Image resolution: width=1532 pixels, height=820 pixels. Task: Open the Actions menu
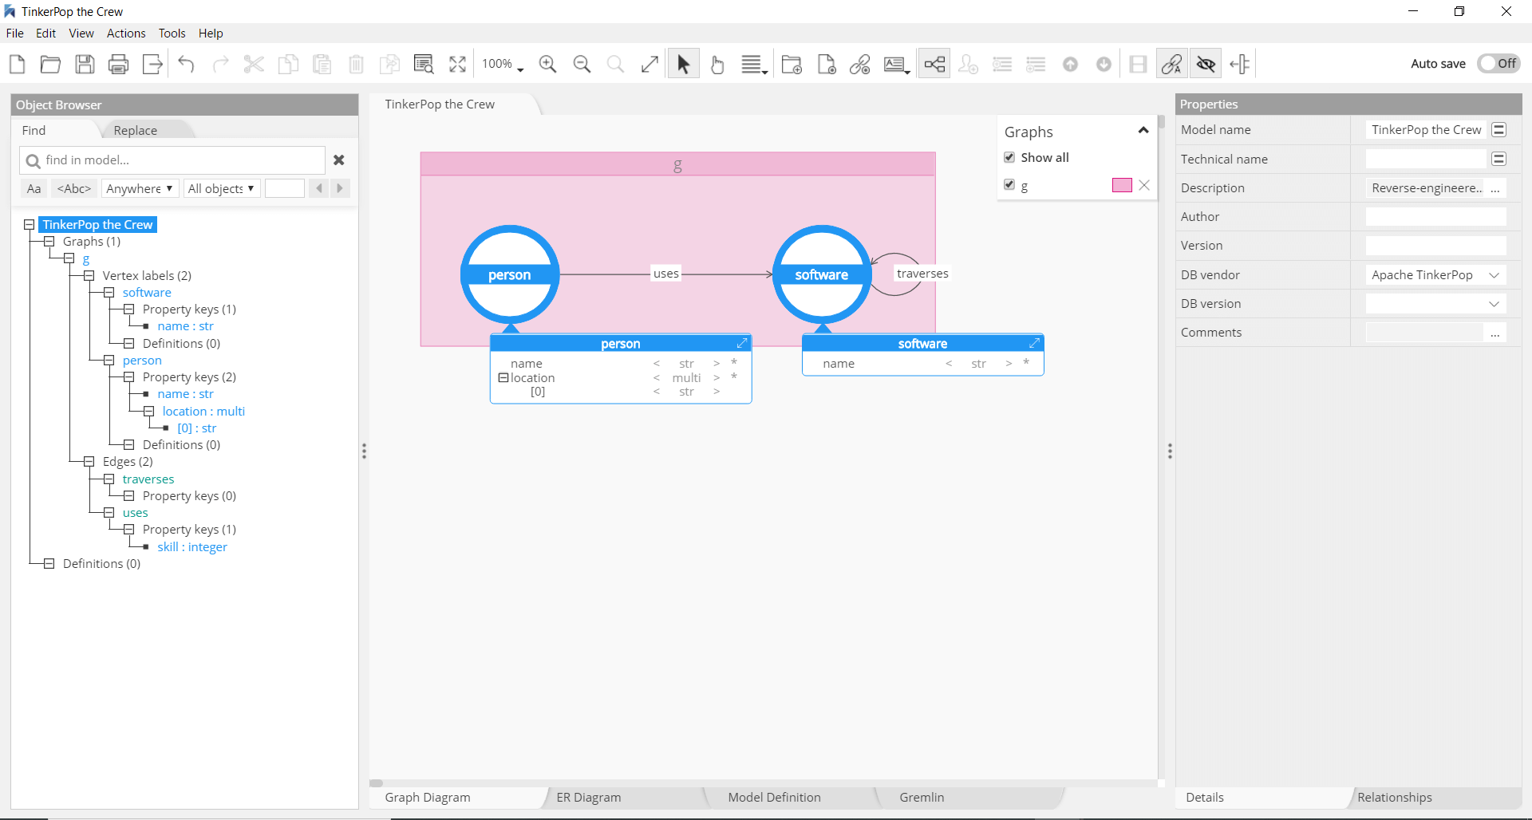[126, 34]
